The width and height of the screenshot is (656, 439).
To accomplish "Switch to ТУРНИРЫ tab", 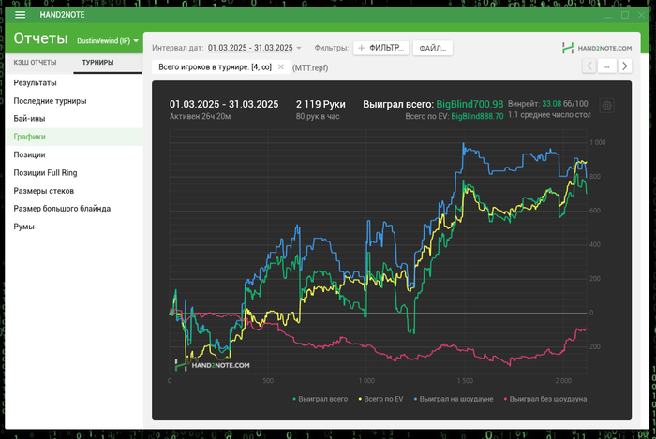I will point(97,62).
